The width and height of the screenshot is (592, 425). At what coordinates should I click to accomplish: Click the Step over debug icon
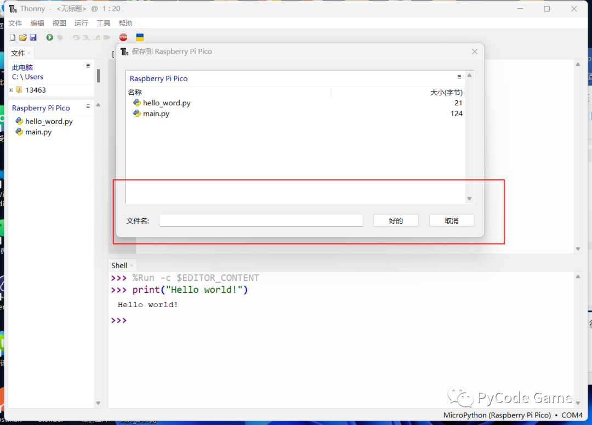click(76, 37)
